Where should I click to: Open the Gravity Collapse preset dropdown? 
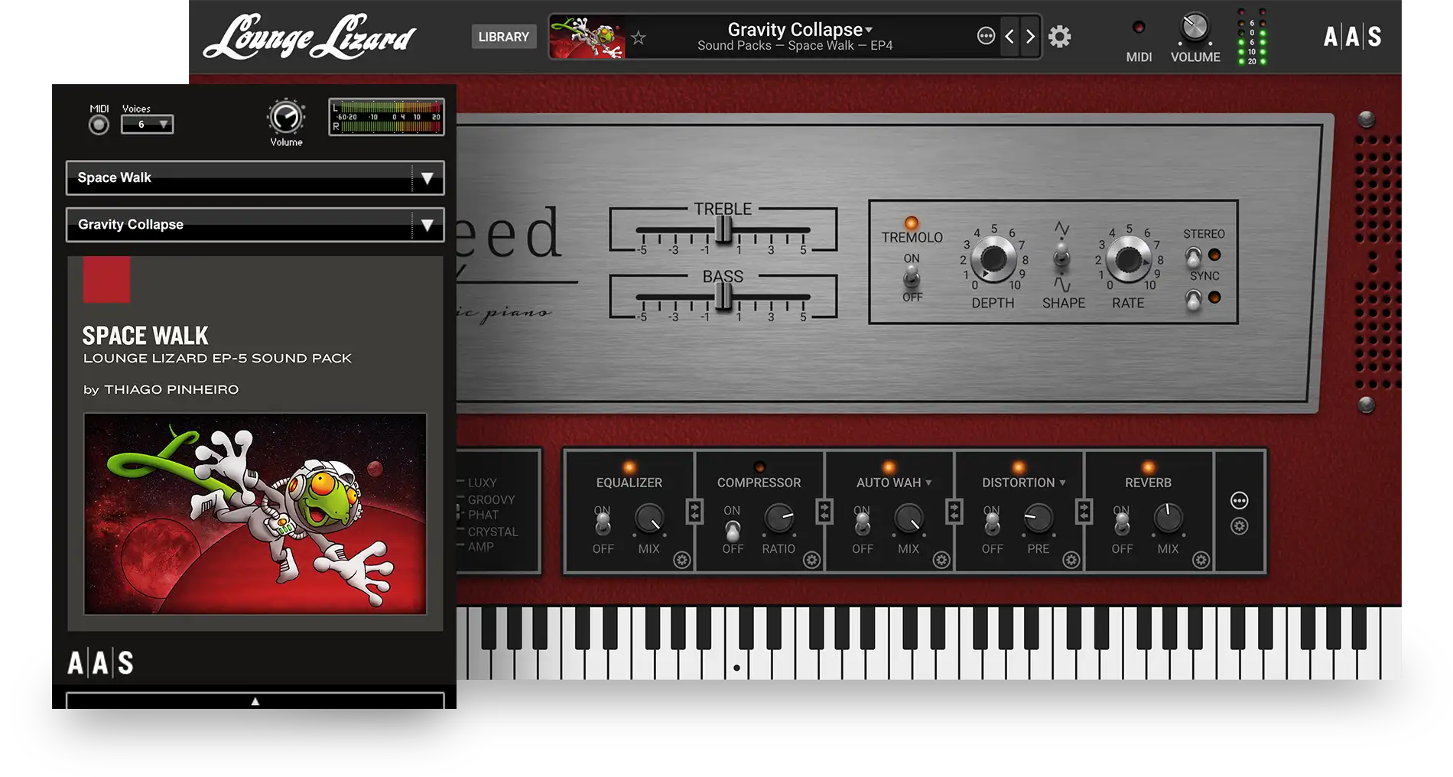427,225
